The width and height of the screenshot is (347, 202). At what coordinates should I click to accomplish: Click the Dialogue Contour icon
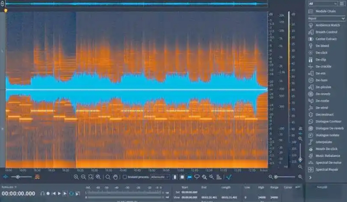pos(311,121)
